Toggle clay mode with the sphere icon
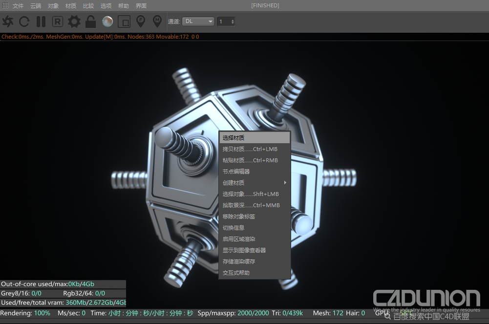Viewport: 489px width, 324px height. tap(107, 22)
